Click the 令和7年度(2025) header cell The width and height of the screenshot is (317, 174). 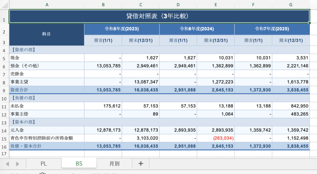point(272,29)
